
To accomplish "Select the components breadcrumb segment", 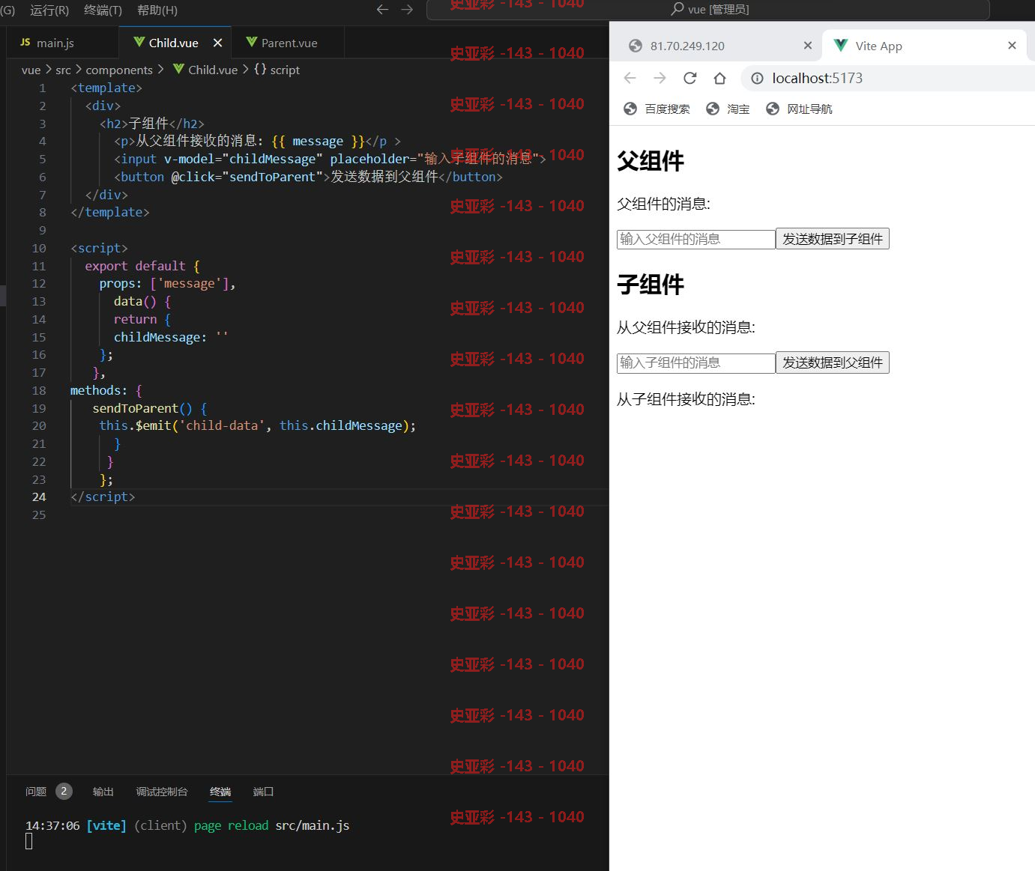I will (x=119, y=70).
